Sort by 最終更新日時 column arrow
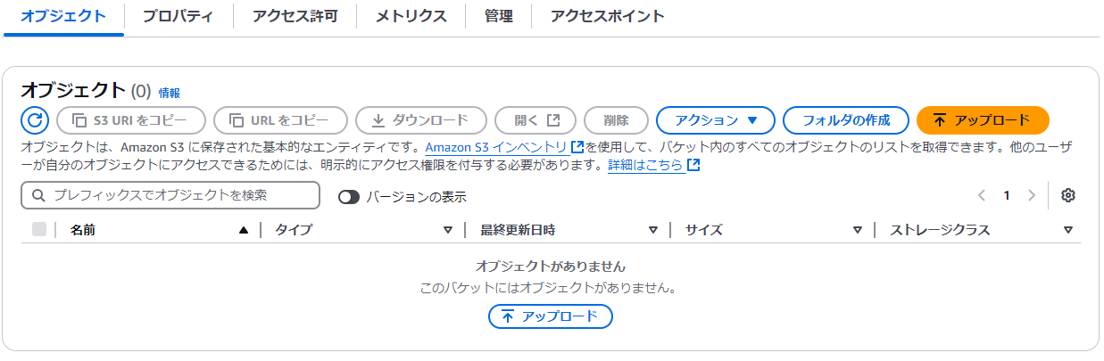1104x361 pixels. 653,230
